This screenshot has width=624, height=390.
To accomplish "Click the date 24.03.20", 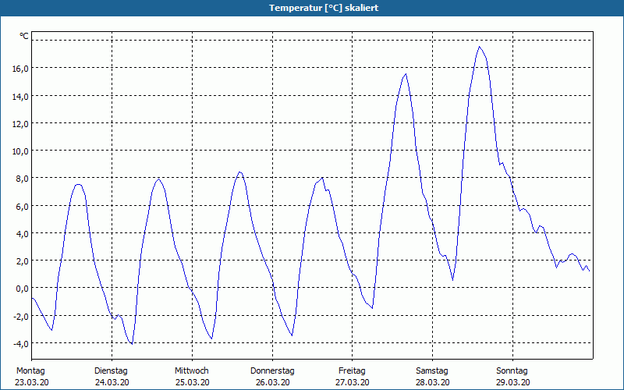I will pyautogui.click(x=112, y=382).
